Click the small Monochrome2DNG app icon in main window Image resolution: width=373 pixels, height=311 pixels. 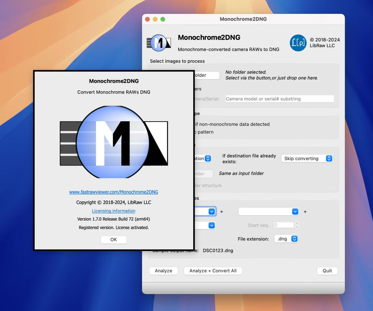159,43
